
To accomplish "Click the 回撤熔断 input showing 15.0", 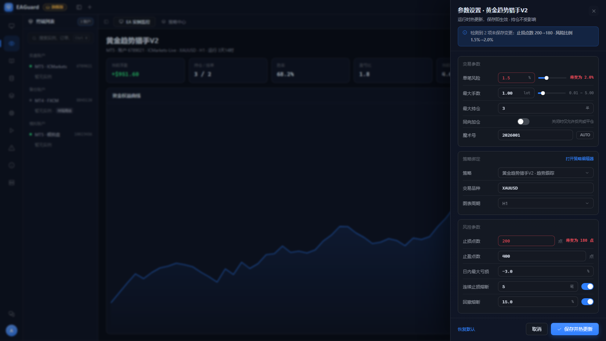I will click(538, 302).
